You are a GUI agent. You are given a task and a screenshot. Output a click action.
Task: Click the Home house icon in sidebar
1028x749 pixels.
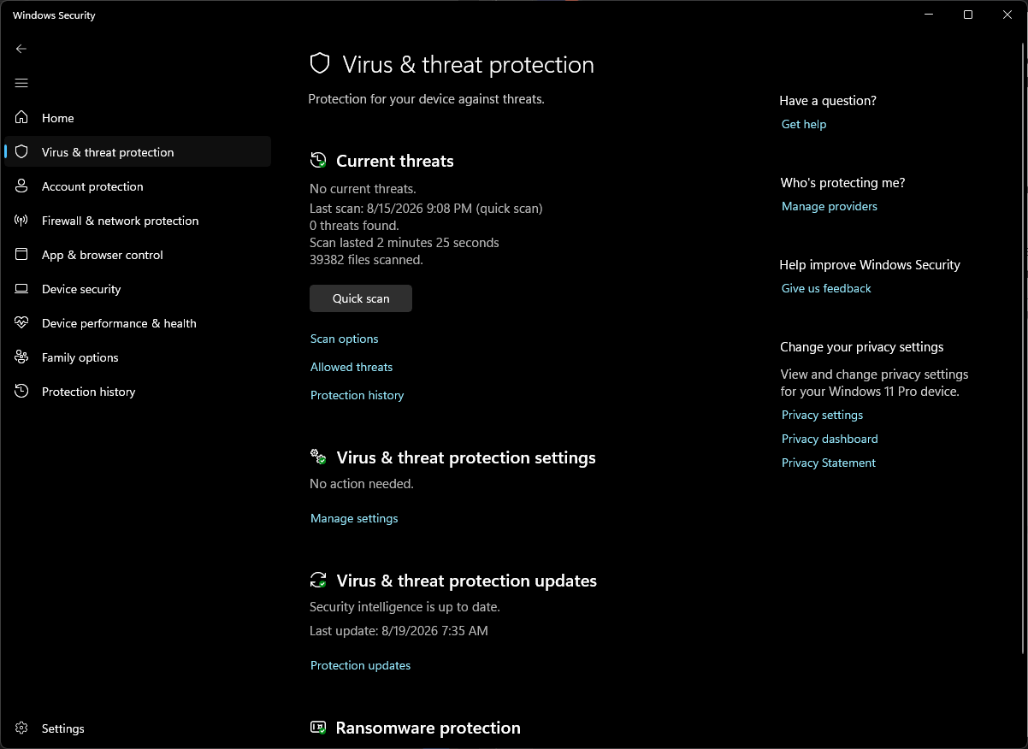click(22, 117)
